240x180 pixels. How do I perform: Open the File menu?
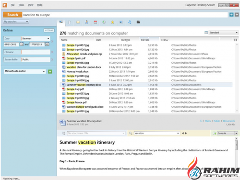click(x=12, y=5)
